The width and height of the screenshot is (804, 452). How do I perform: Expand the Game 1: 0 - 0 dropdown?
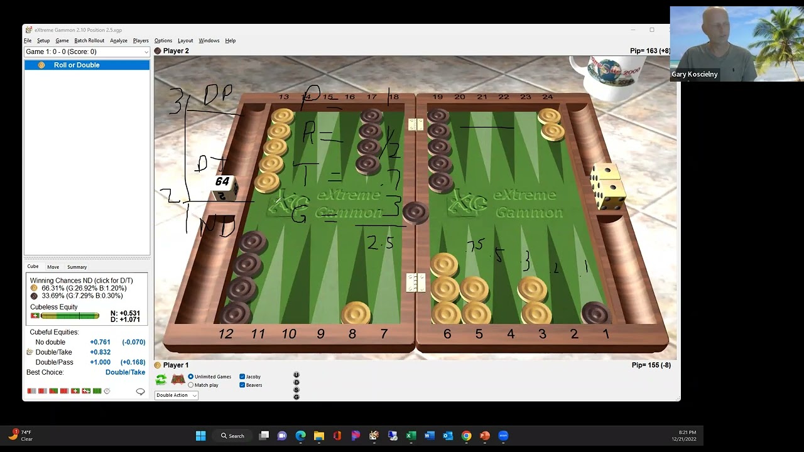point(87,51)
